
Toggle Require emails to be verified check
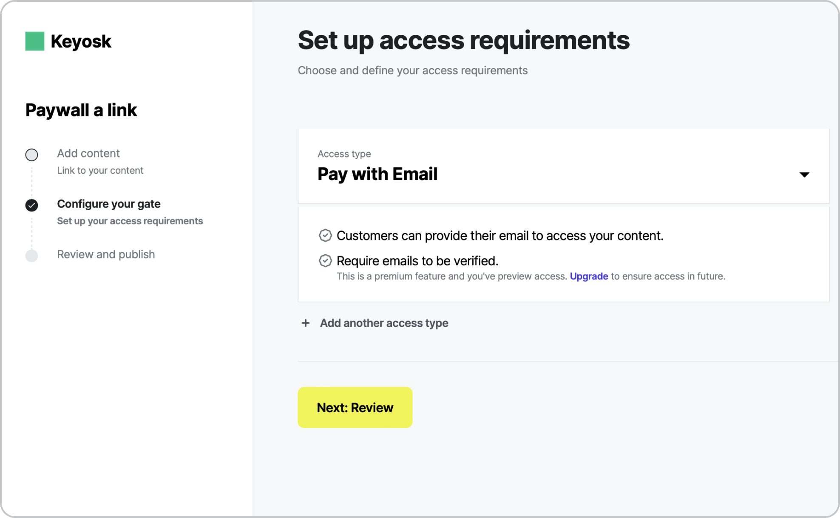tap(325, 261)
